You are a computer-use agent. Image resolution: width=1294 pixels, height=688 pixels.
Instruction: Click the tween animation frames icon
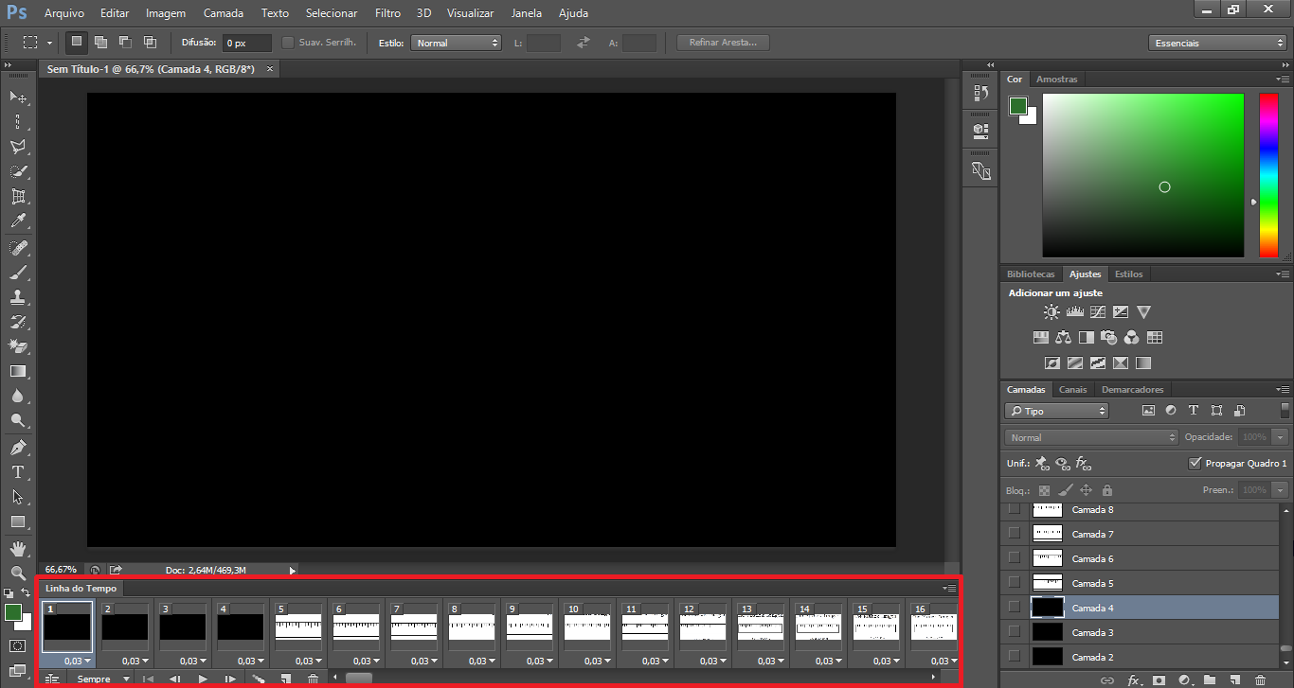pos(258,679)
